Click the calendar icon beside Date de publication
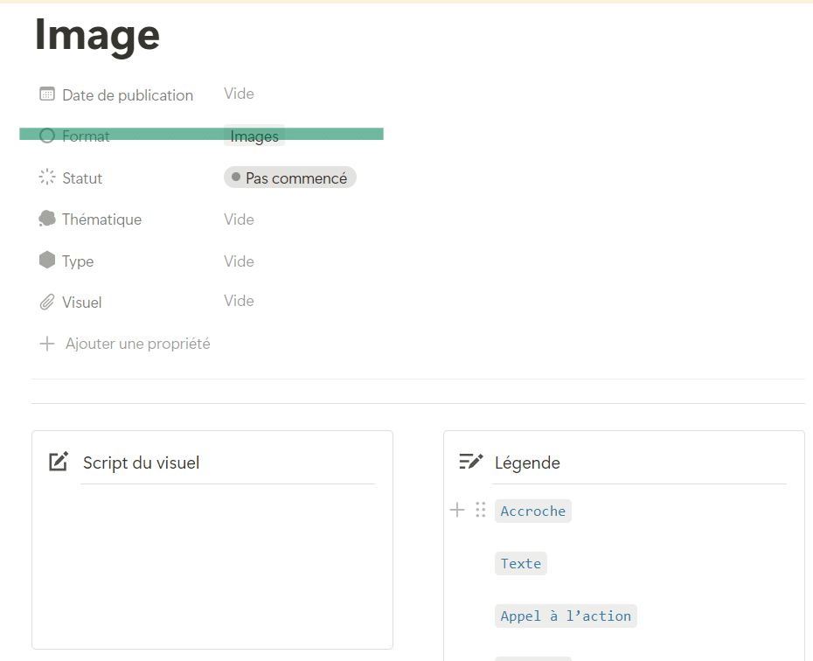813x661 pixels. [x=47, y=94]
